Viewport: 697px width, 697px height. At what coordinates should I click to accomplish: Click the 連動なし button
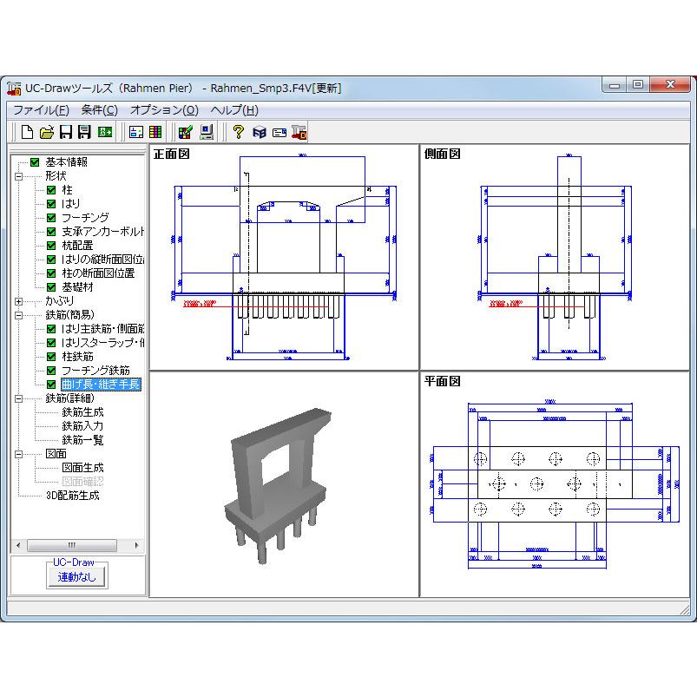pyautogui.click(x=77, y=577)
